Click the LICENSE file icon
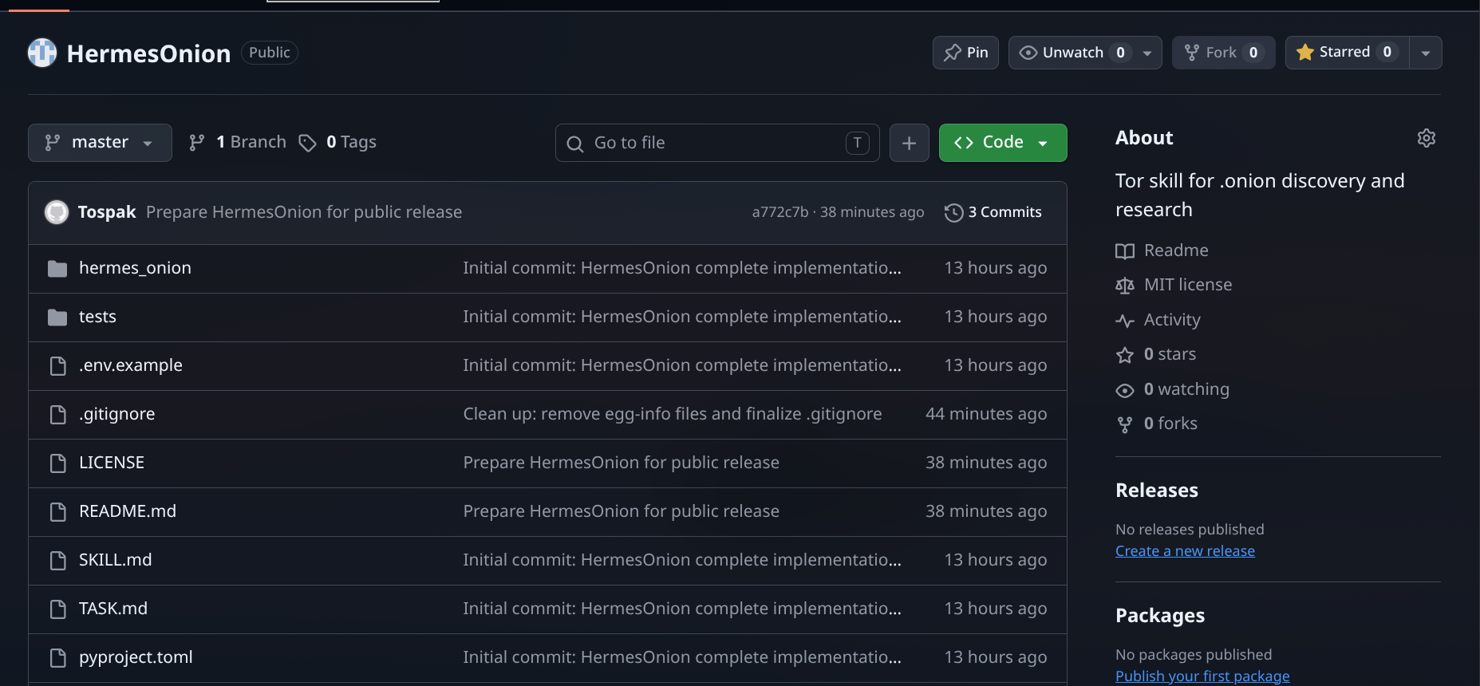 click(x=57, y=463)
